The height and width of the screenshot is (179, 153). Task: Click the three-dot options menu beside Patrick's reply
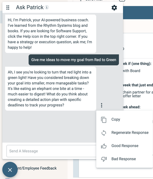102,105
